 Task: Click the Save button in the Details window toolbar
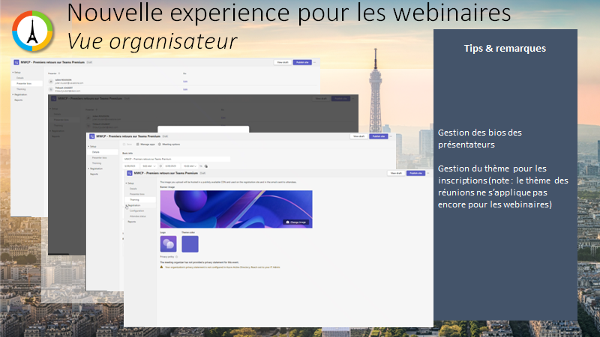tap(127, 145)
